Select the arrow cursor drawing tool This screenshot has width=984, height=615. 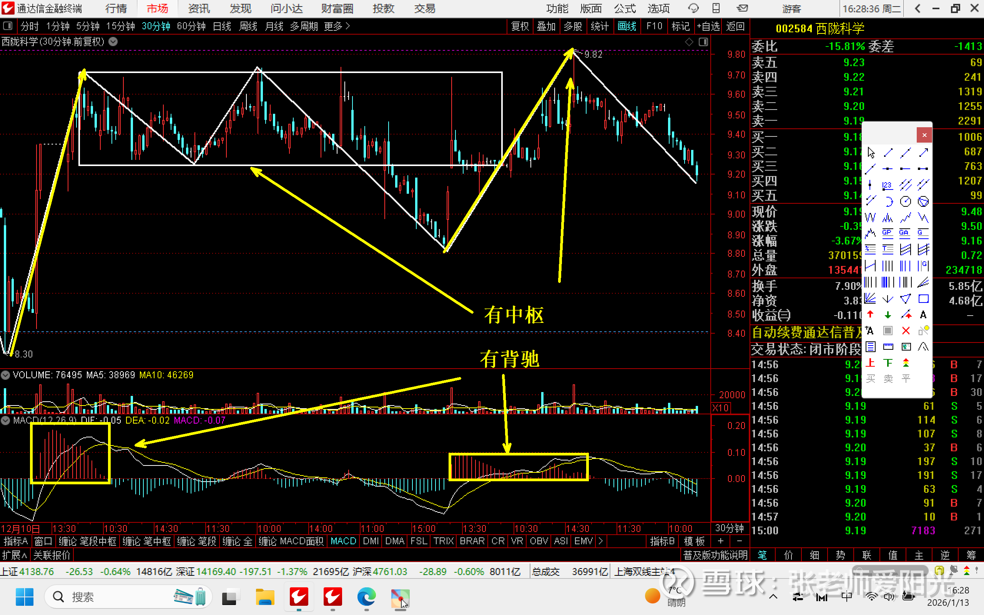tap(871, 153)
